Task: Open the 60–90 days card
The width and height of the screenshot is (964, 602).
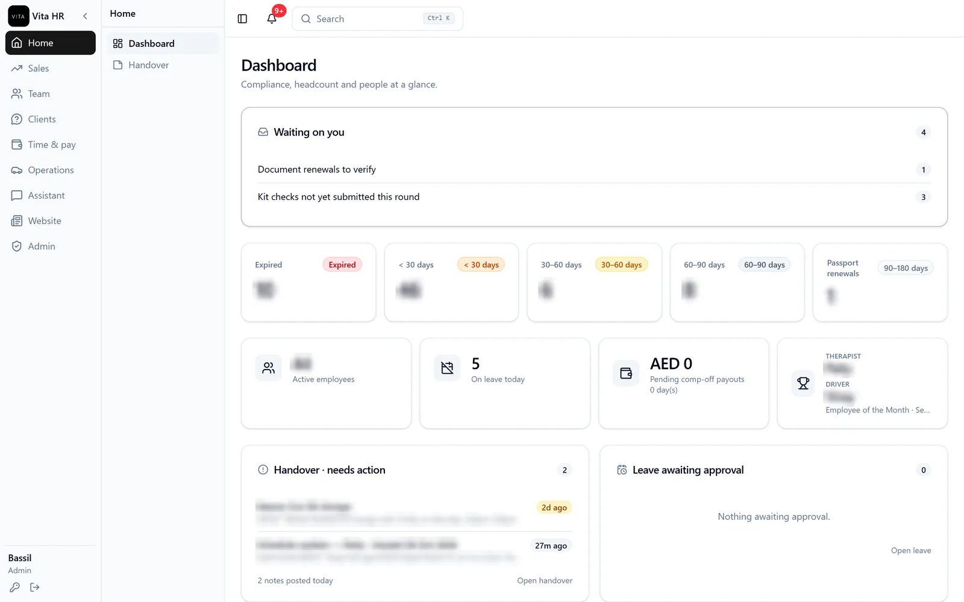Action: click(737, 282)
